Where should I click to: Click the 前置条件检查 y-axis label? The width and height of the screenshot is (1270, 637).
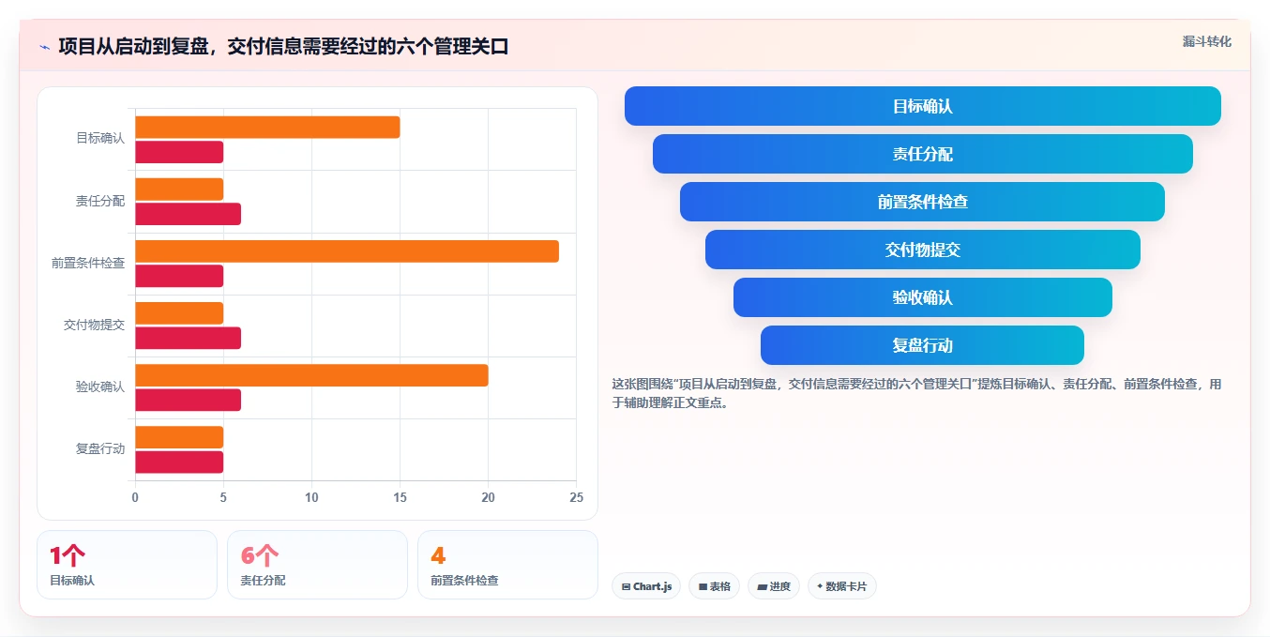tap(88, 263)
